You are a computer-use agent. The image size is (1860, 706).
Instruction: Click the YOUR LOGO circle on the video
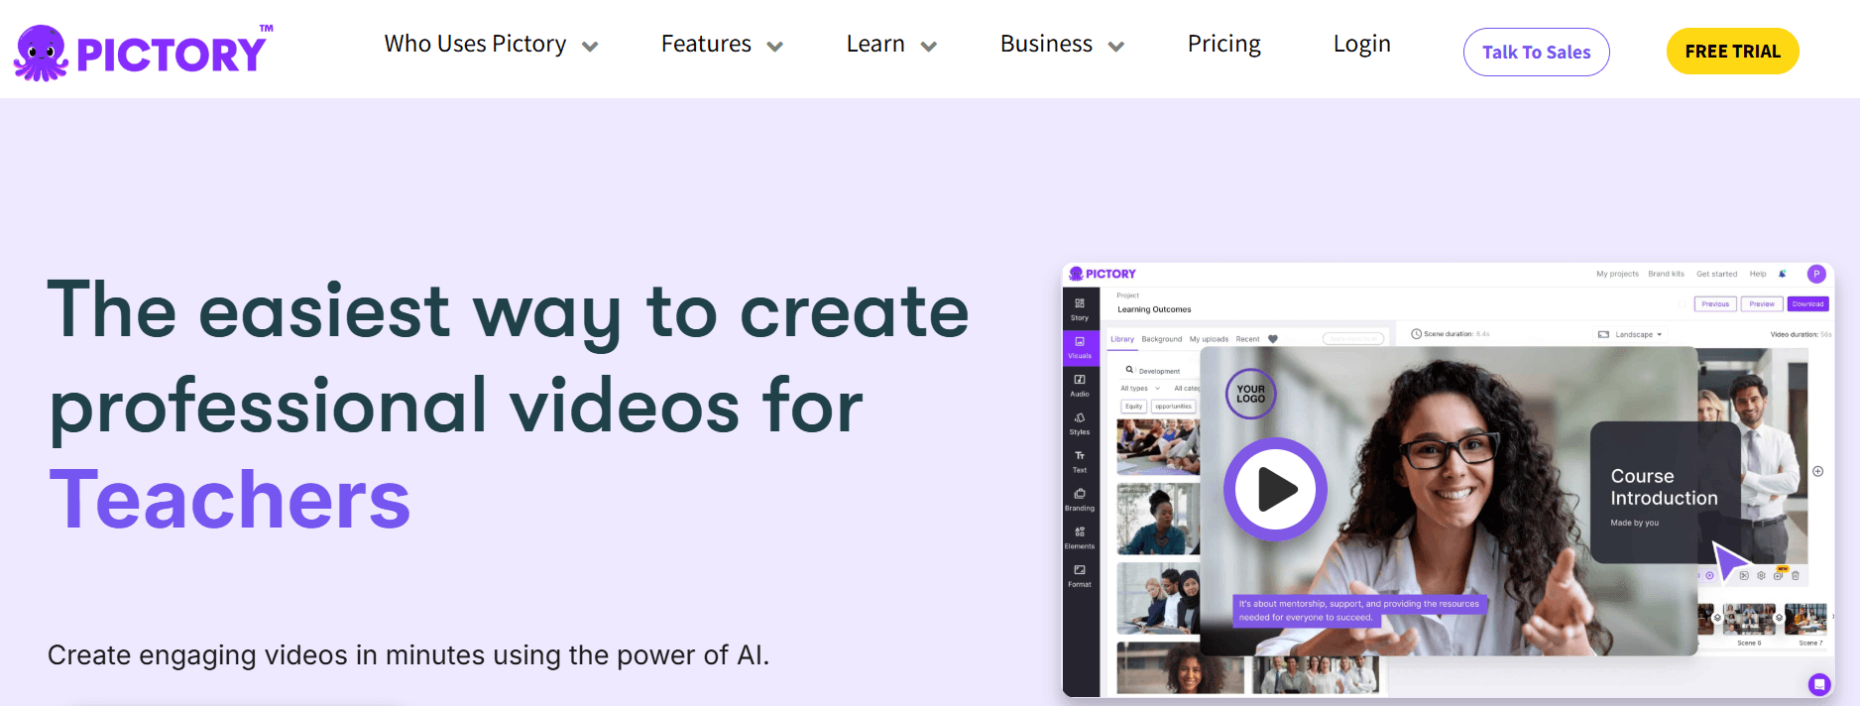tap(1250, 394)
